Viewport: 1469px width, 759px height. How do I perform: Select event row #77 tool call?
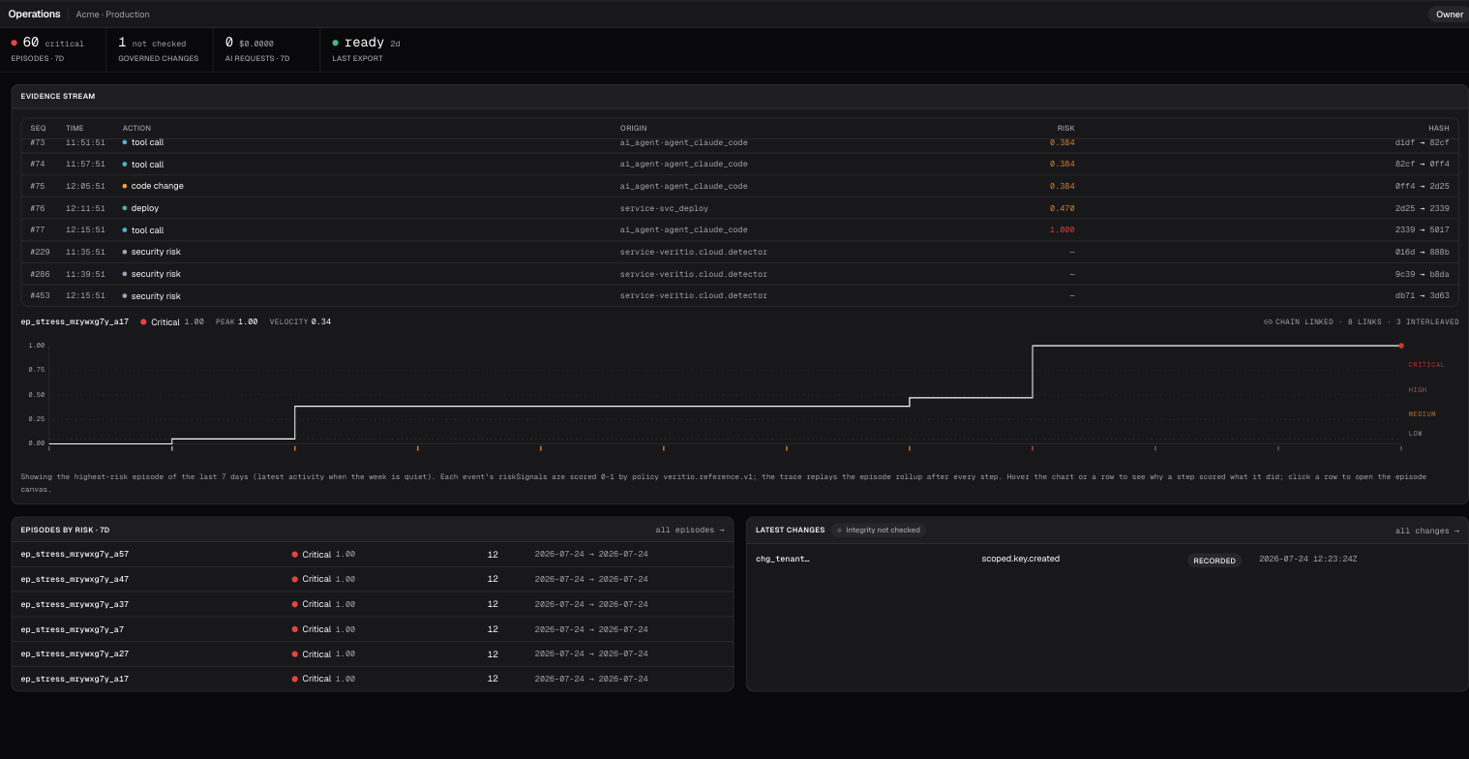(740, 230)
